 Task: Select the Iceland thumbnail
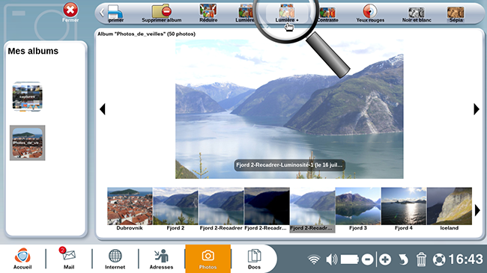[450, 206]
